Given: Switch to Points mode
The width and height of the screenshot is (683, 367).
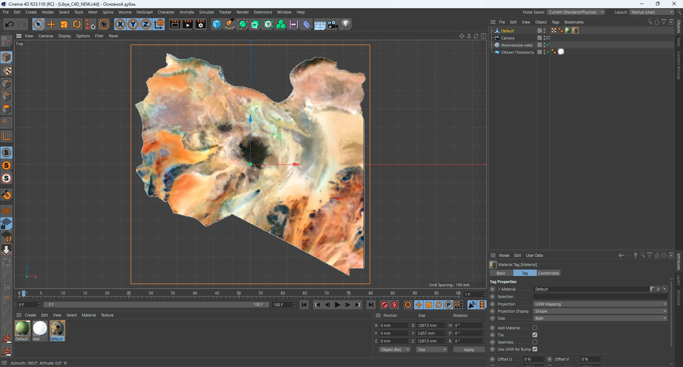Looking at the screenshot, I should (x=6, y=84).
